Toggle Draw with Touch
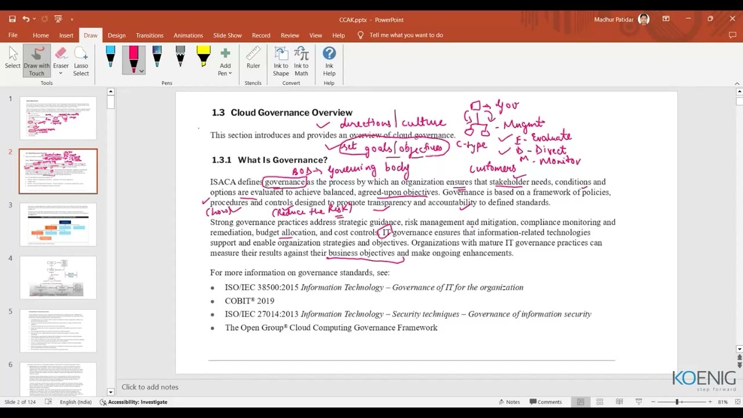The height and width of the screenshot is (418, 743). coord(37,61)
